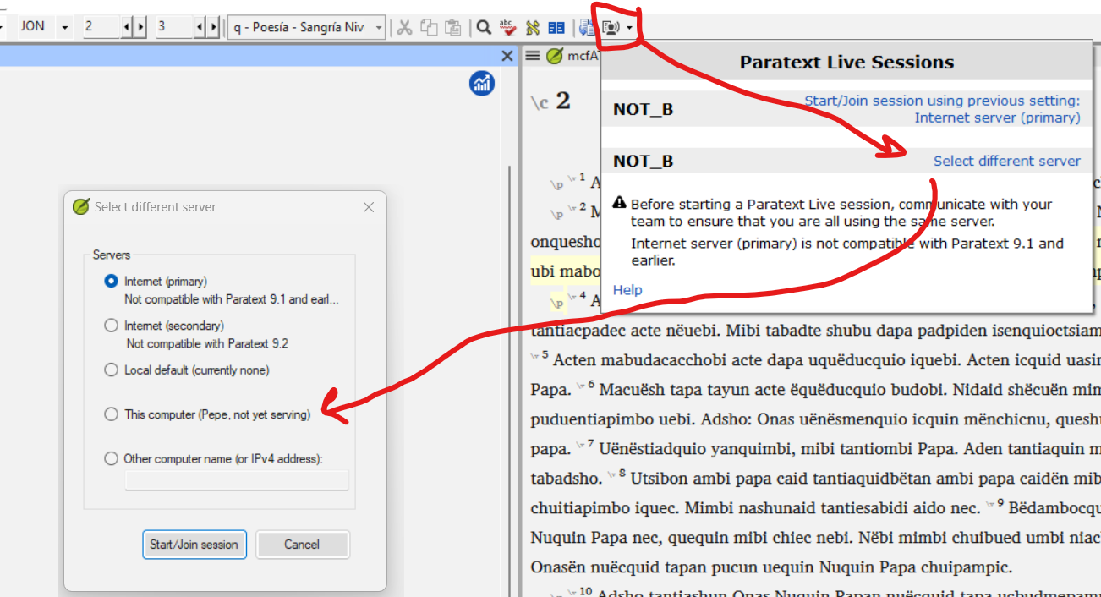Click the Send/Receive icon in toolbar
The height and width of the screenshot is (597, 1101).
click(x=587, y=27)
